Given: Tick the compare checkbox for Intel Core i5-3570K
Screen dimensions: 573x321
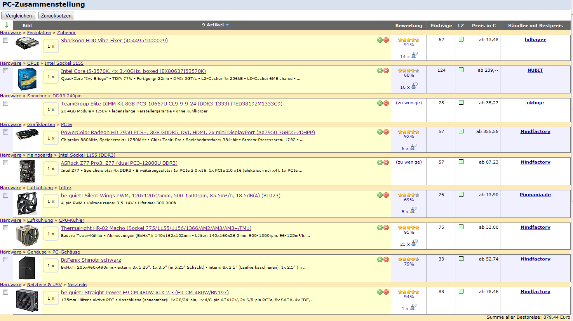Looking at the screenshot, I should pos(5,71).
